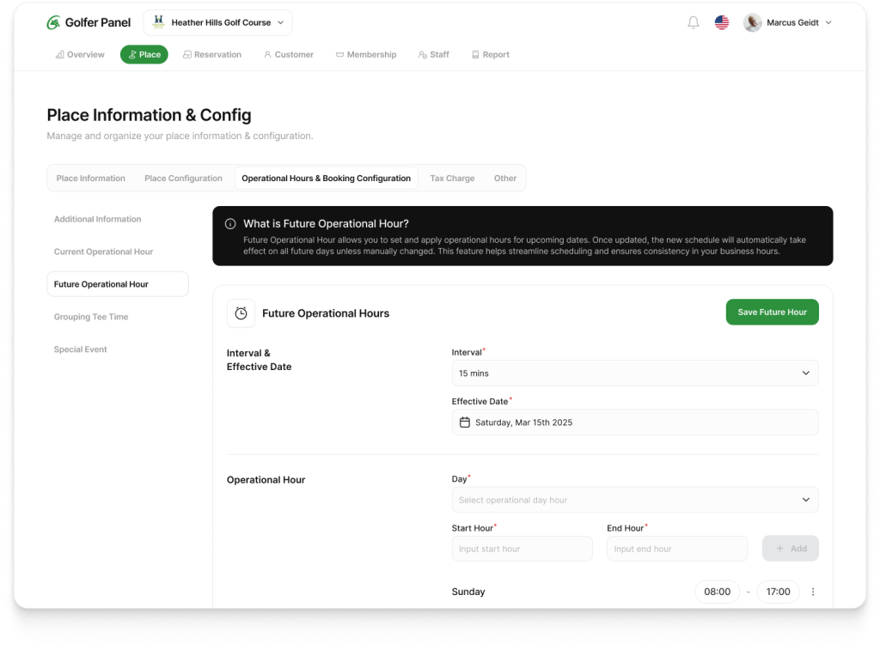
Task: Click the Place Information & Config heading
Action: click(x=149, y=115)
